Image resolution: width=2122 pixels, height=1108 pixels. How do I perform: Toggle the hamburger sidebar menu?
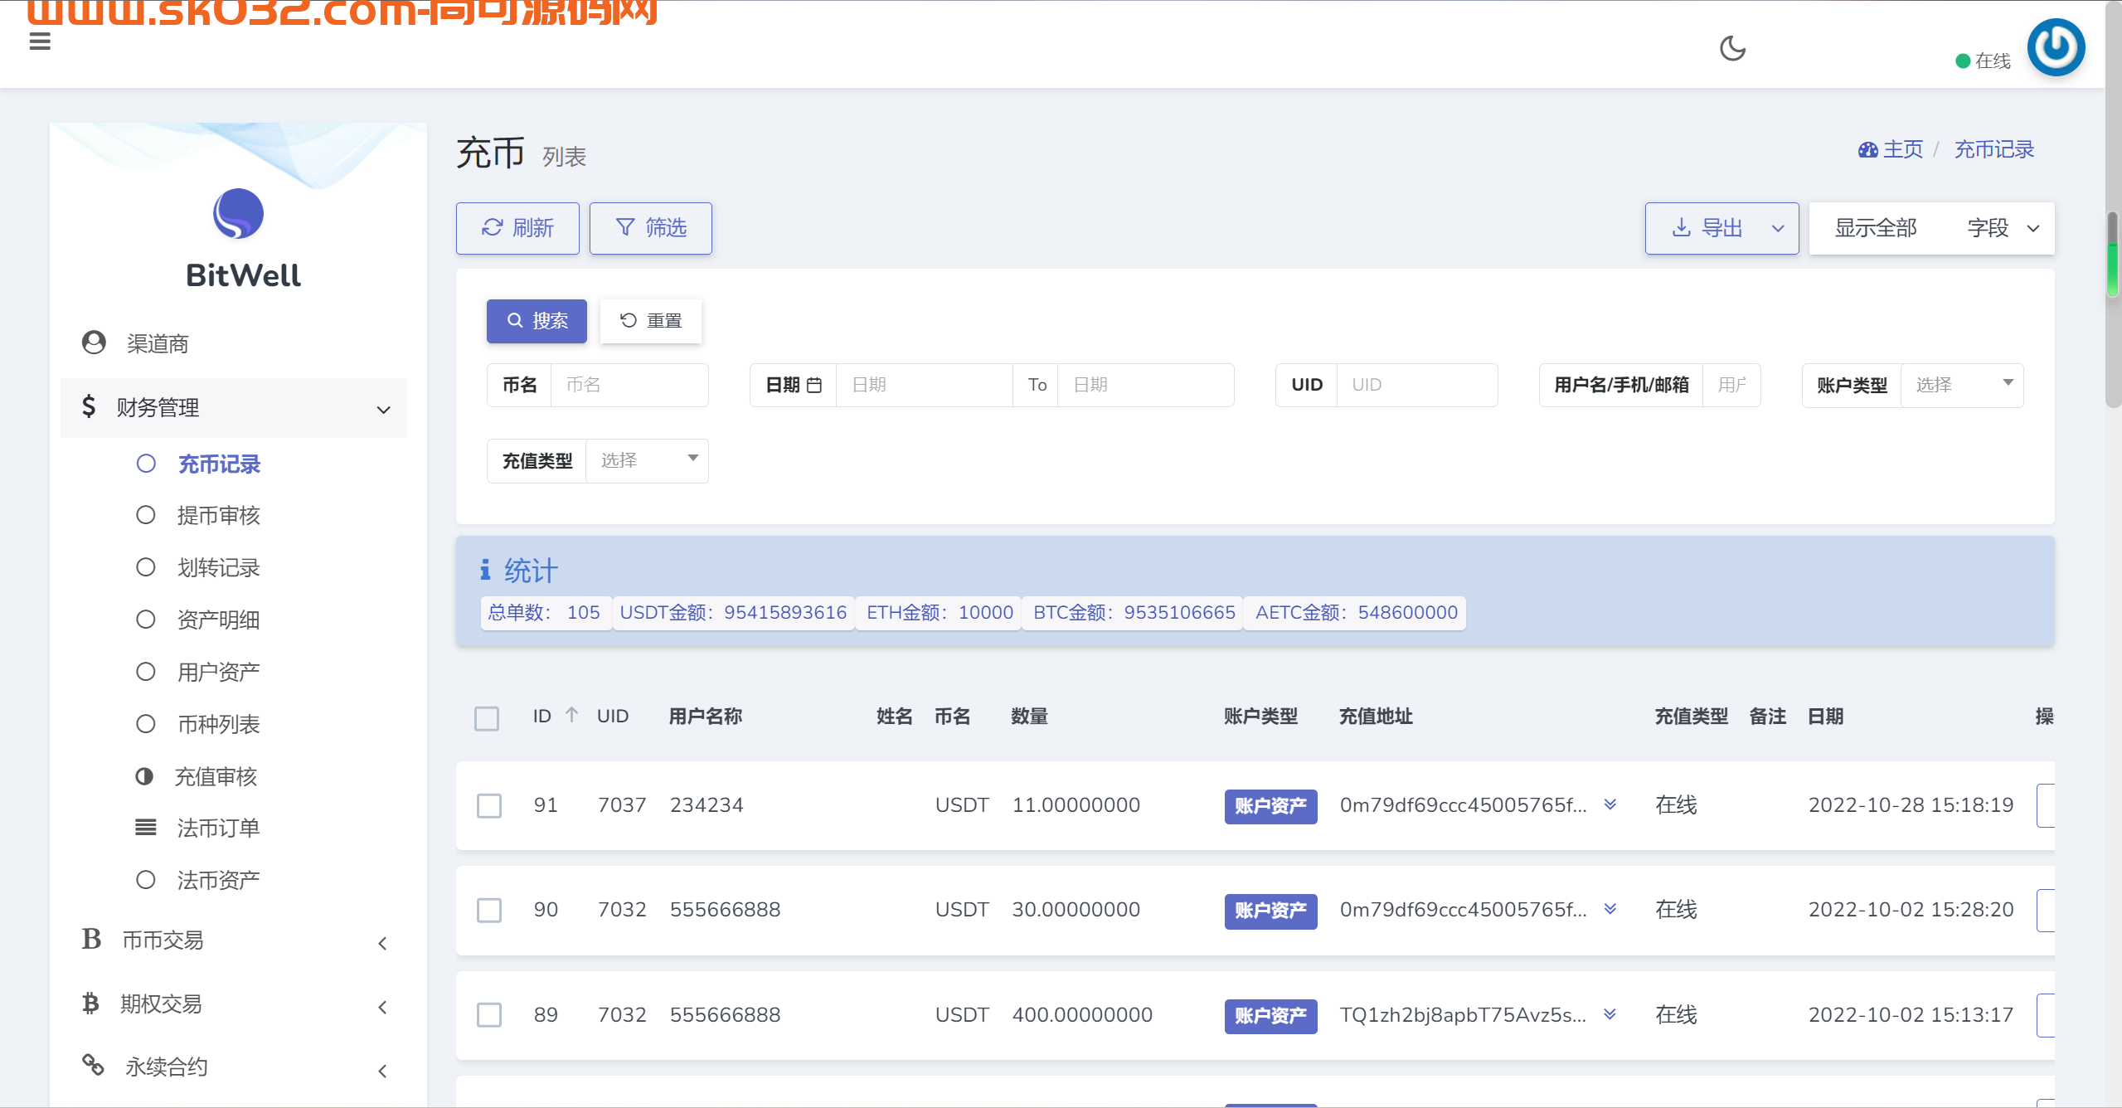pos(40,41)
